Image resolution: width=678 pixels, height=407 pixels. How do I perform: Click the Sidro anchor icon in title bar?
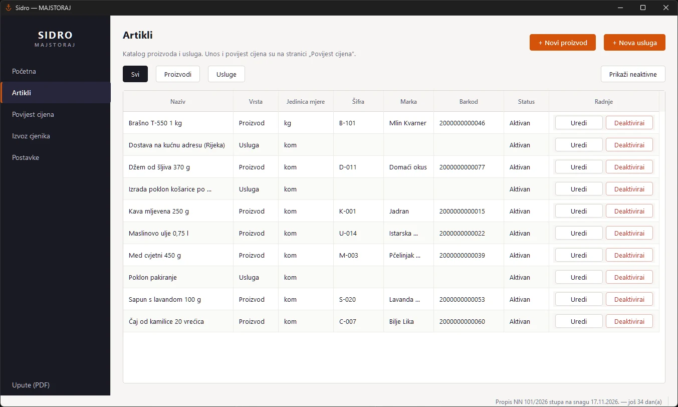pyautogui.click(x=8, y=8)
